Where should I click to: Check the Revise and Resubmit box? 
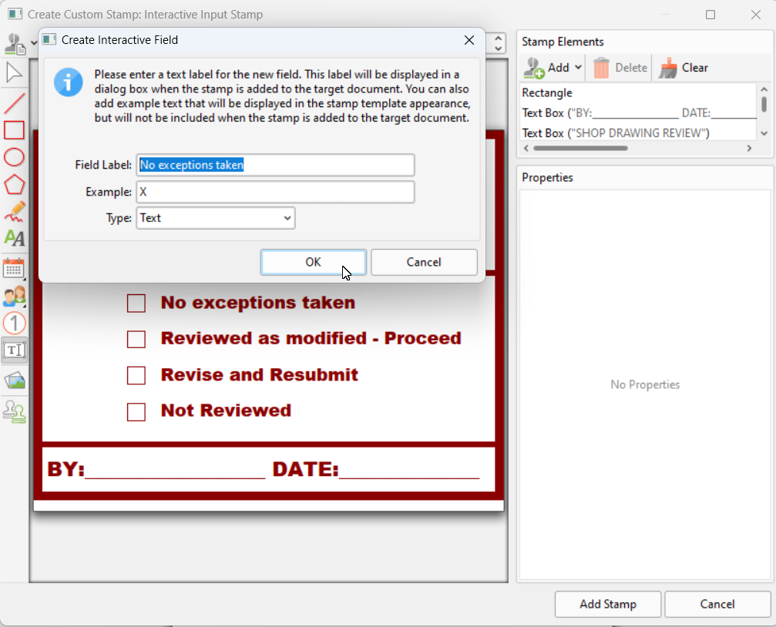click(x=136, y=375)
